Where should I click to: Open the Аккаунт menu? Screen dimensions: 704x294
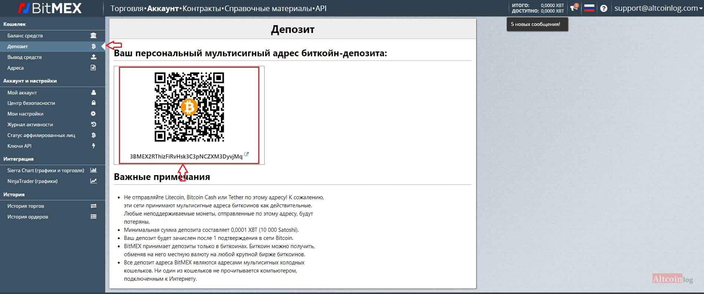click(163, 8)
